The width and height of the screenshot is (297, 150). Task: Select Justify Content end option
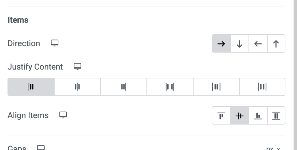124,87
